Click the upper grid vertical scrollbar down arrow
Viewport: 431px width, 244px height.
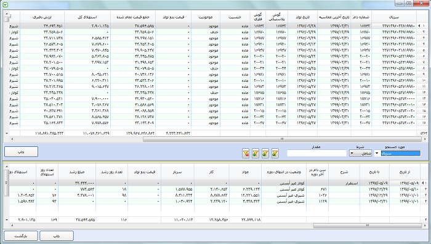pyautogui.click(x=7, y=133)
